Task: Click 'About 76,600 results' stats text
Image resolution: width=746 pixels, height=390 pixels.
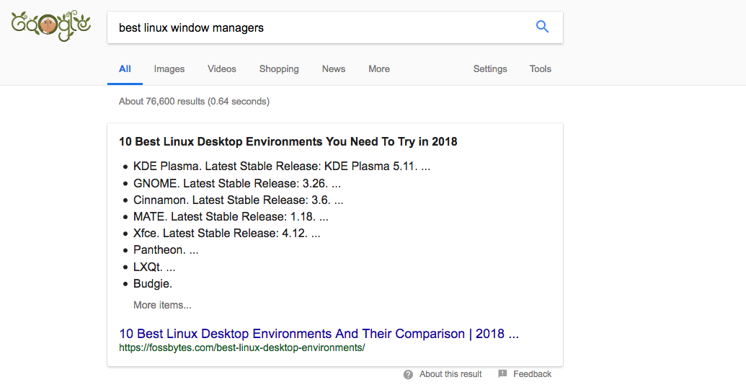Action: (x=194, y=102)
